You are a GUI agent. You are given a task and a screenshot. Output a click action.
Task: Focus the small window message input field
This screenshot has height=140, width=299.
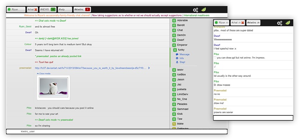pyautogui.click(x=253, y=118)
